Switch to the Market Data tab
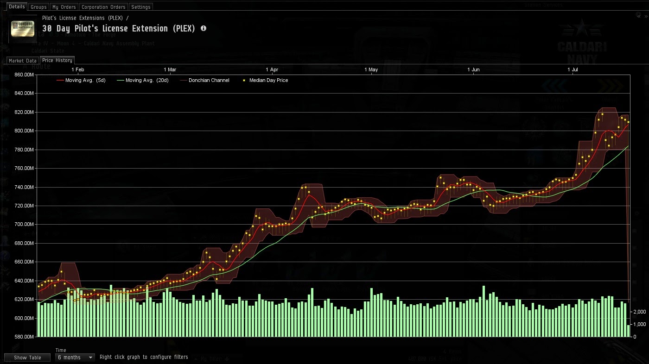Viewport: 649px width, 364px height. pyautogui.click(x=22, y=61)
